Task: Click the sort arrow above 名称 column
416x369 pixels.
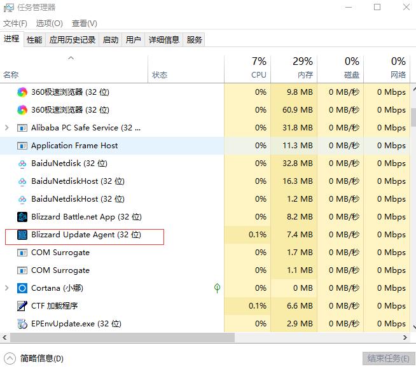Action: pos(71,58)
